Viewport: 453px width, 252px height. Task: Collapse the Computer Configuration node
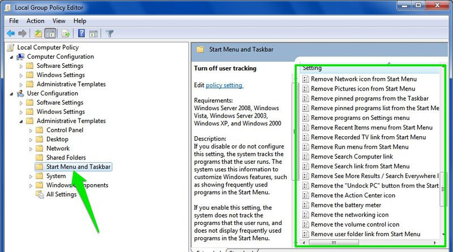[11, 57]
